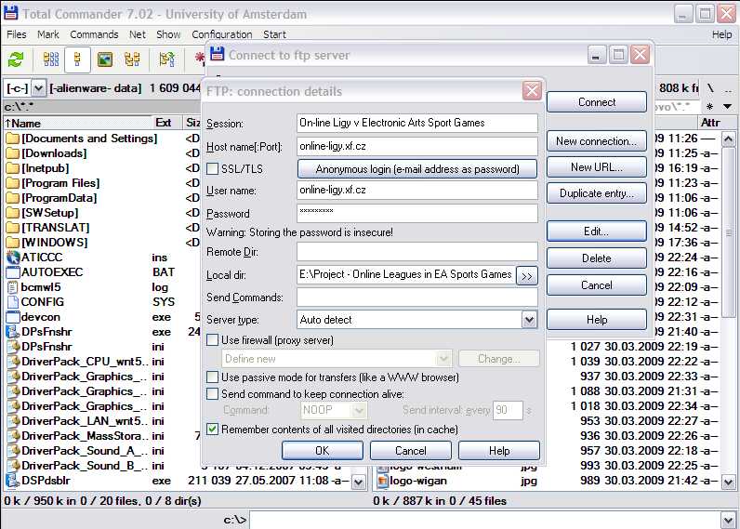
Task: Check Send command to keep connection alive
Action: [x=213, y=393]
